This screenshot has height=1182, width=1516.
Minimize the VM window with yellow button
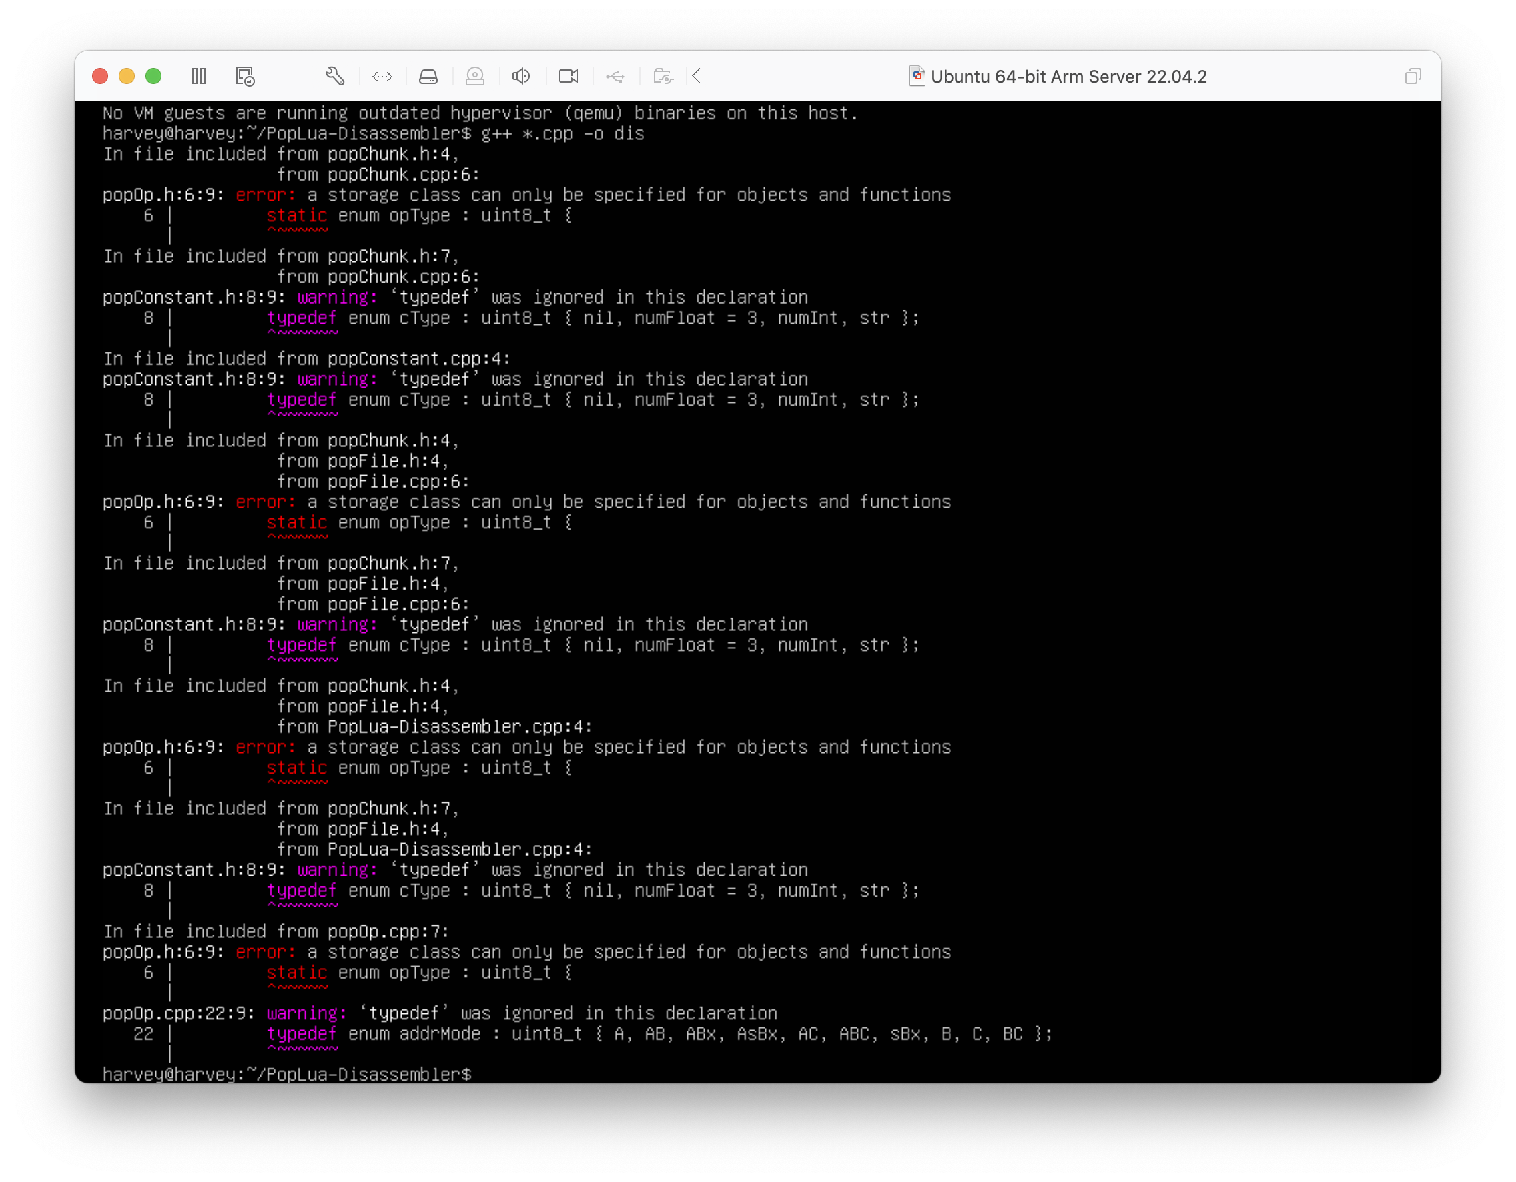127,76
